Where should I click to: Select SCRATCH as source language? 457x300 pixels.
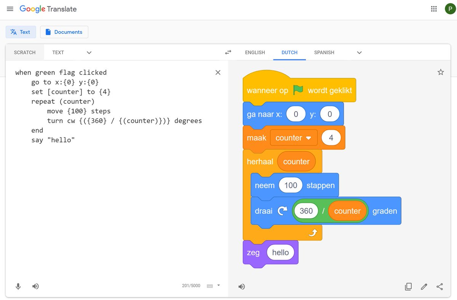pyautogui.click(x=25, y=53)
